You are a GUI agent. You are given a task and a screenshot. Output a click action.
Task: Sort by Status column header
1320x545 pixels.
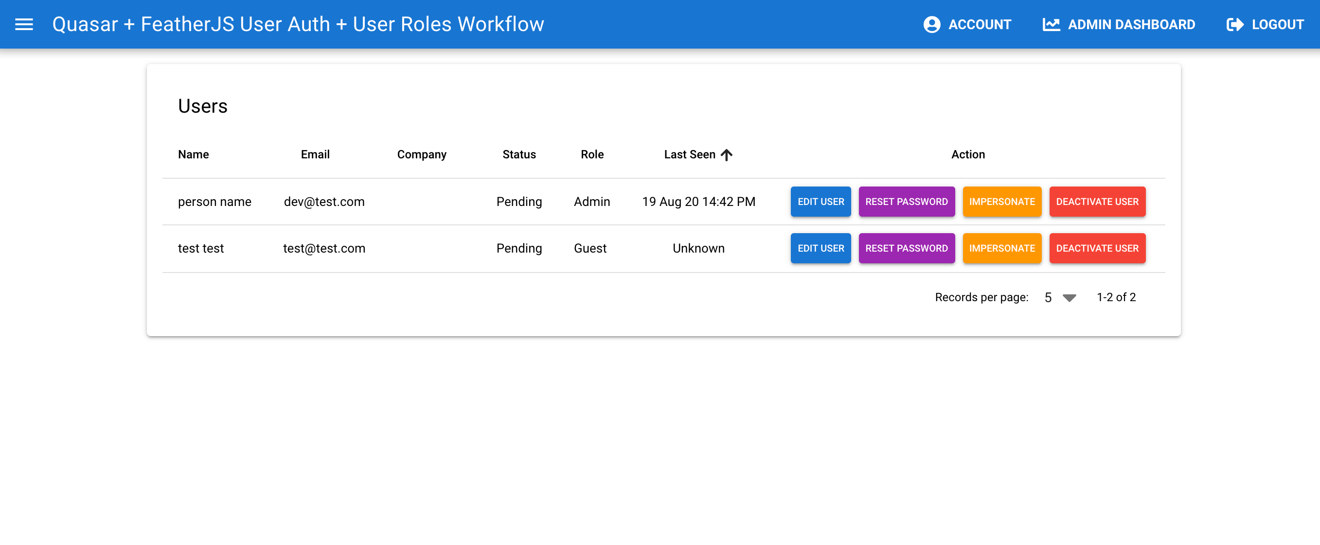point(518,154)
